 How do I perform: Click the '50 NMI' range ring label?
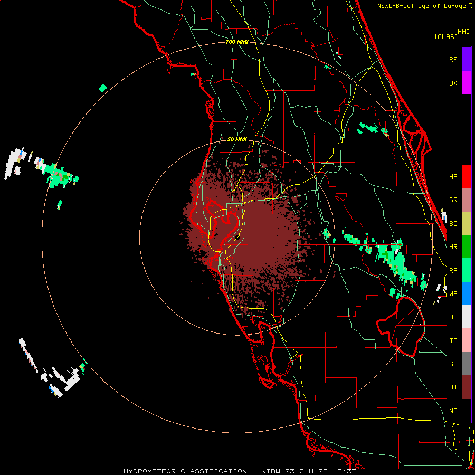coord(237,139)
